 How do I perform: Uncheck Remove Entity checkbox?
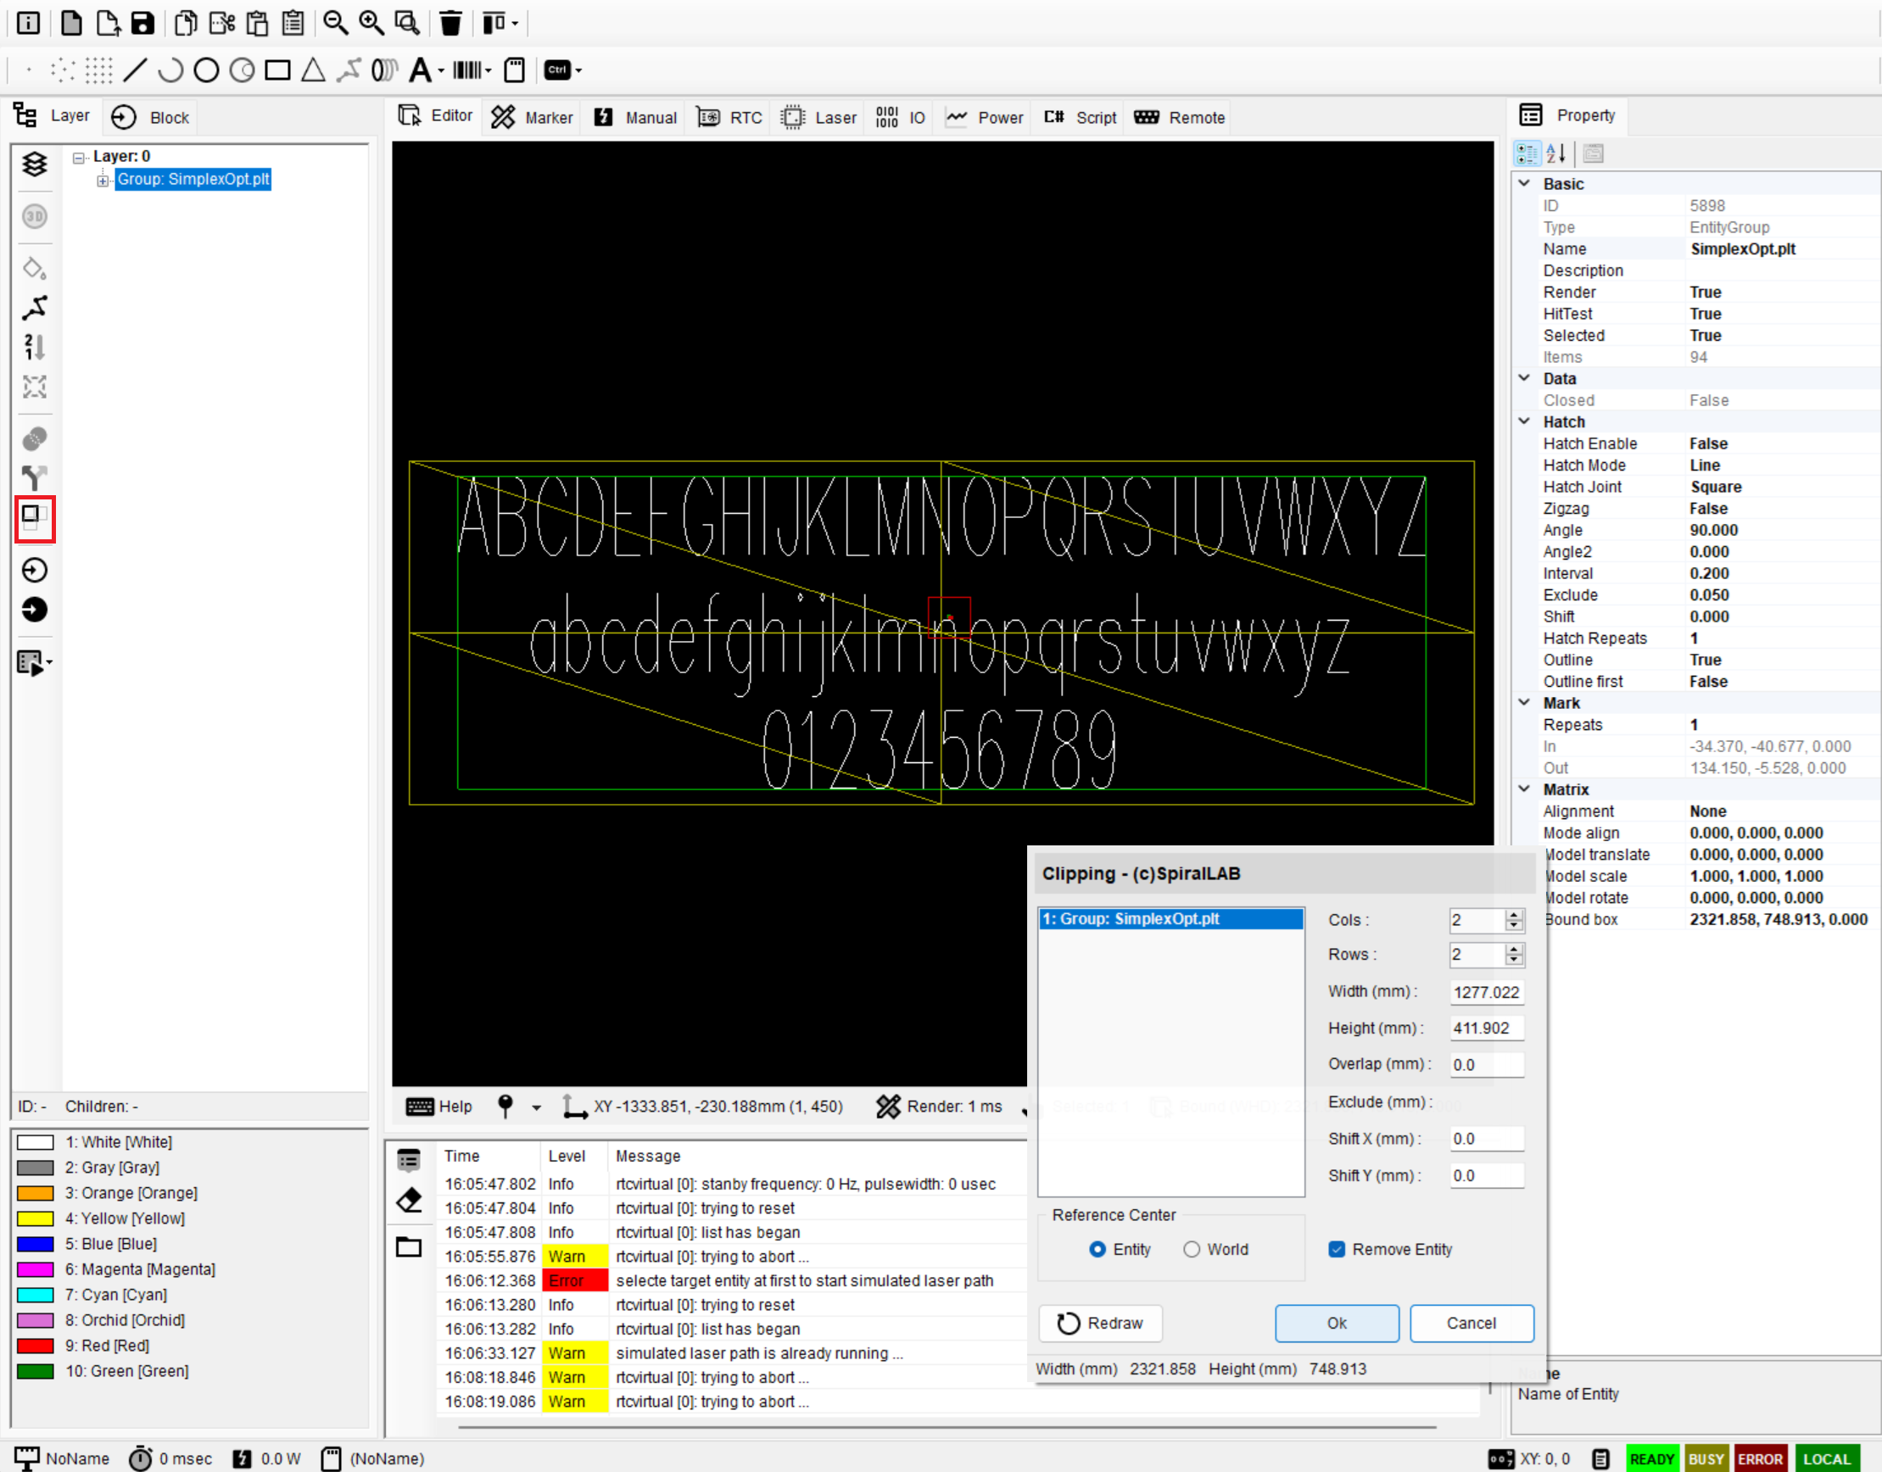click(1337, 1250)
